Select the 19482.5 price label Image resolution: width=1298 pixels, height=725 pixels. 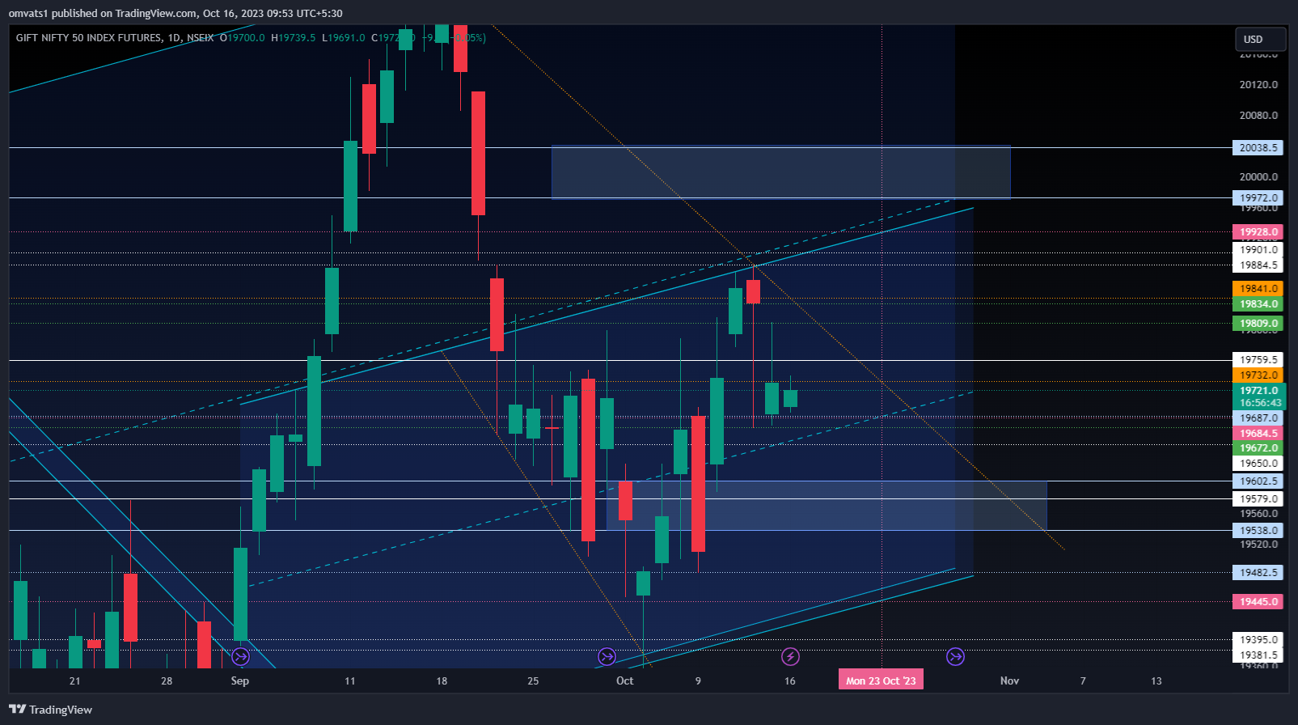pos(1258,573)
